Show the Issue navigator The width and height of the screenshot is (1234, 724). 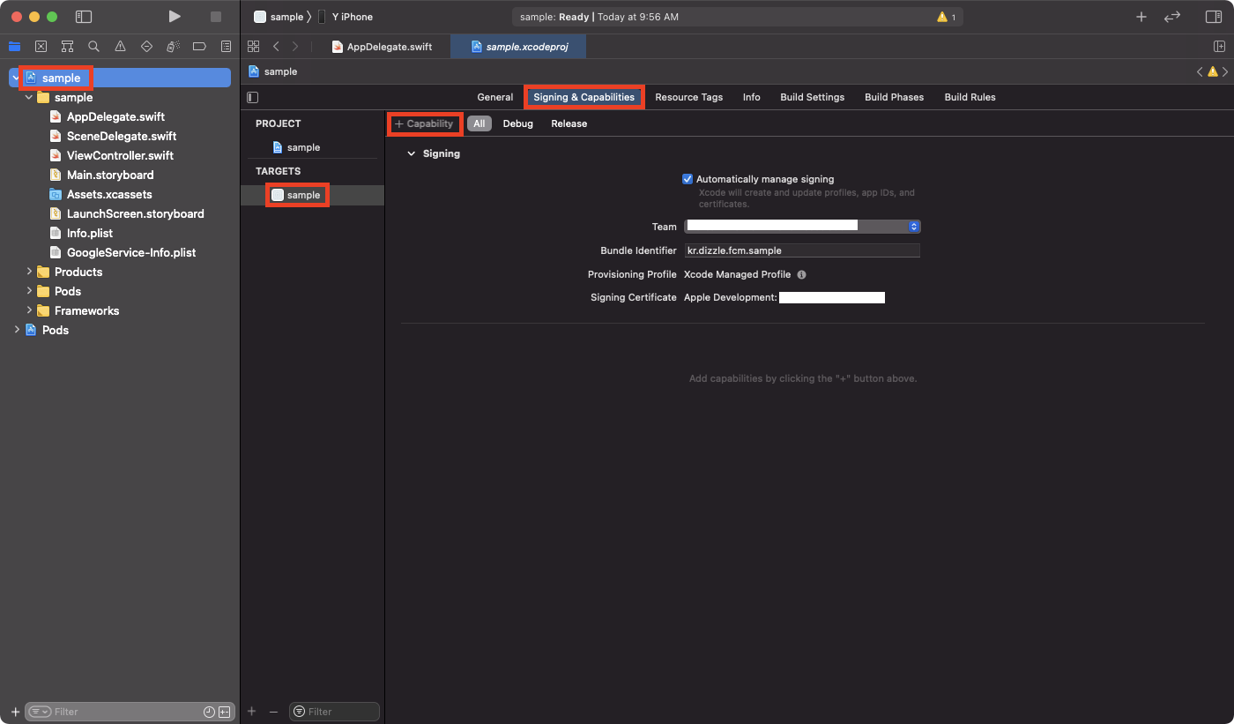pyautogui.click(x=120, y=46)
